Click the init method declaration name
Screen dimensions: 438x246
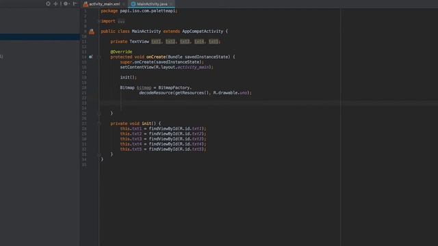(146, 124)
